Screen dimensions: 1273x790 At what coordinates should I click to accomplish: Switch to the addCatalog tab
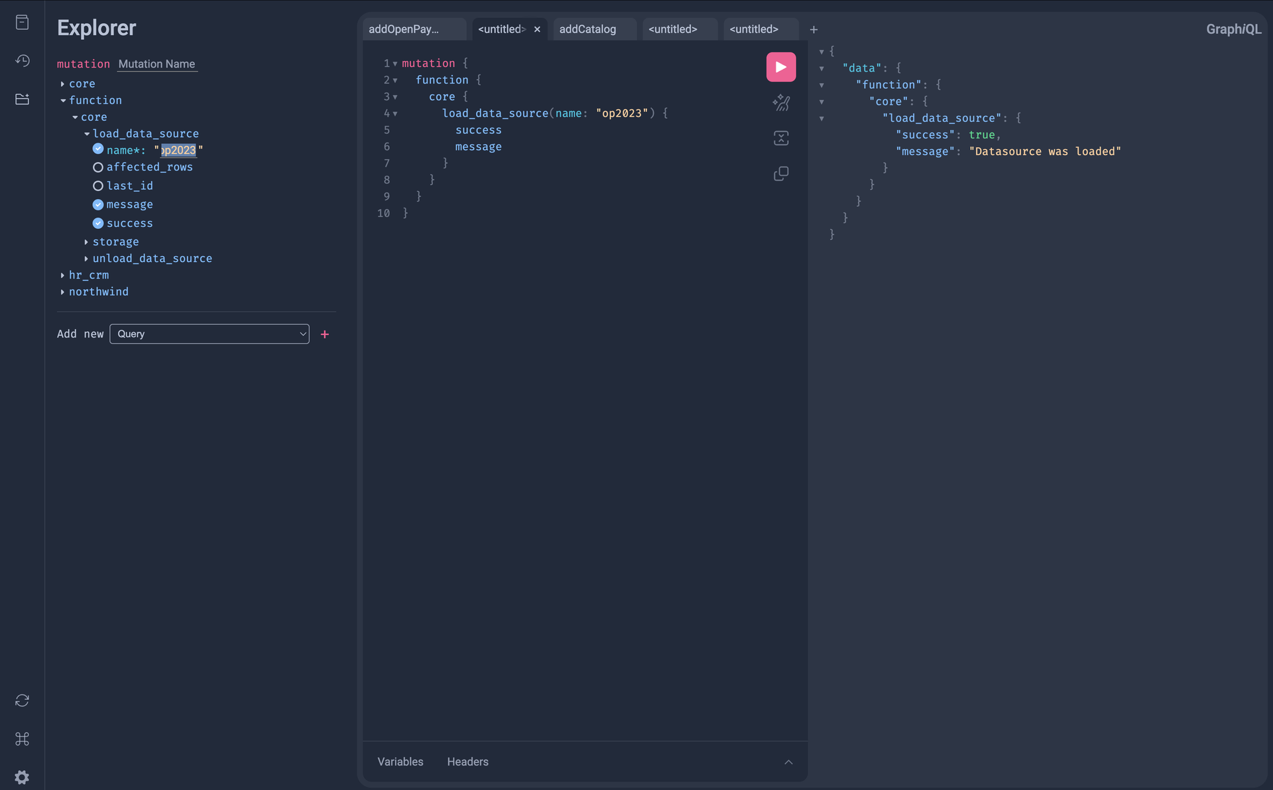tap(587, 29)
